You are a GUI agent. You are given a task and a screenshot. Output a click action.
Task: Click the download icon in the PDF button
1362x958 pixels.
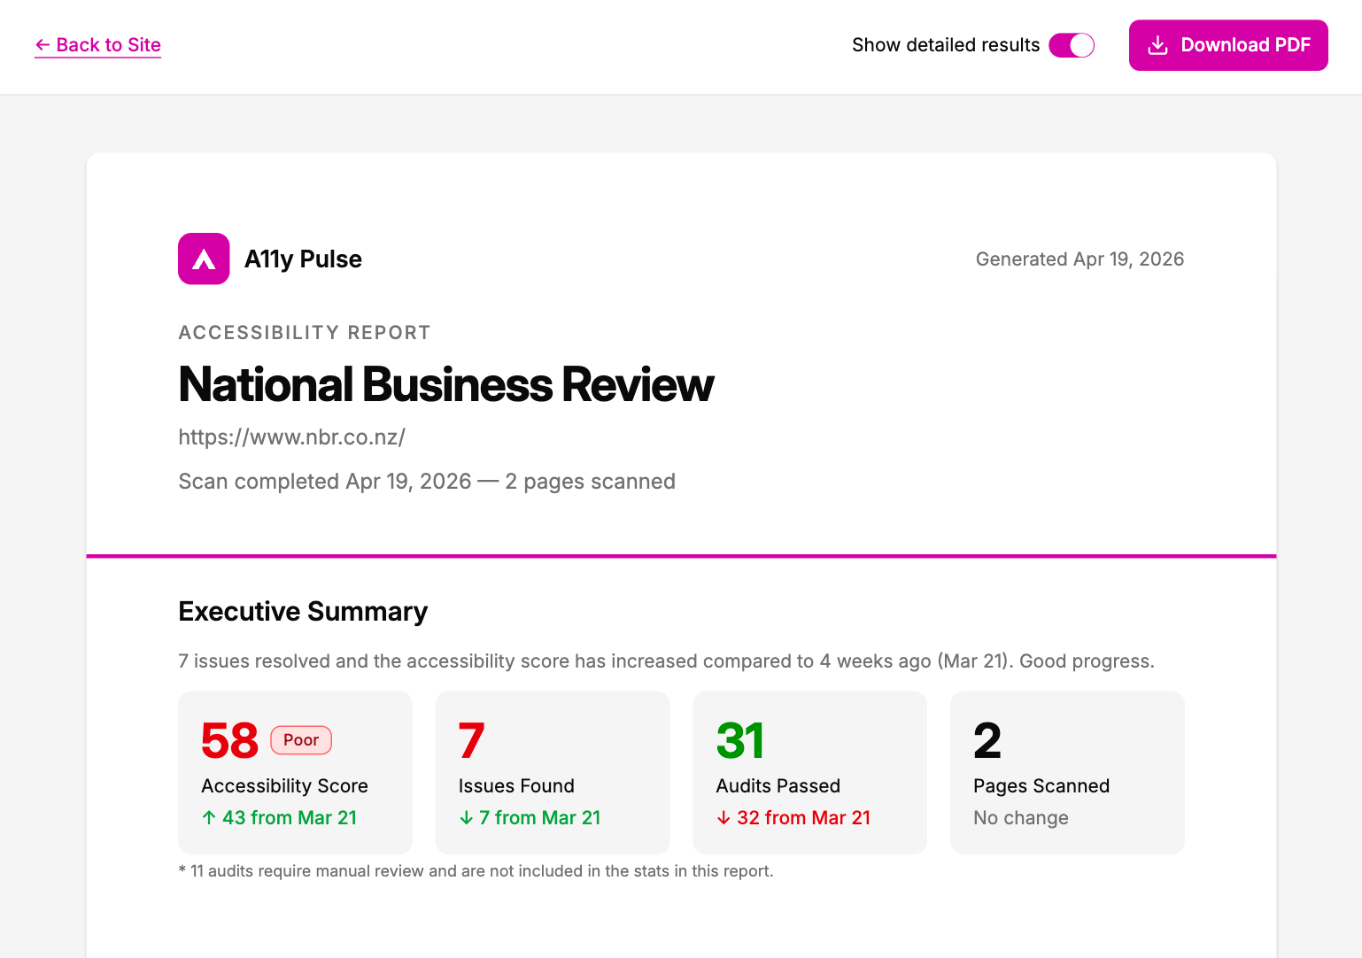(1157, 45)
